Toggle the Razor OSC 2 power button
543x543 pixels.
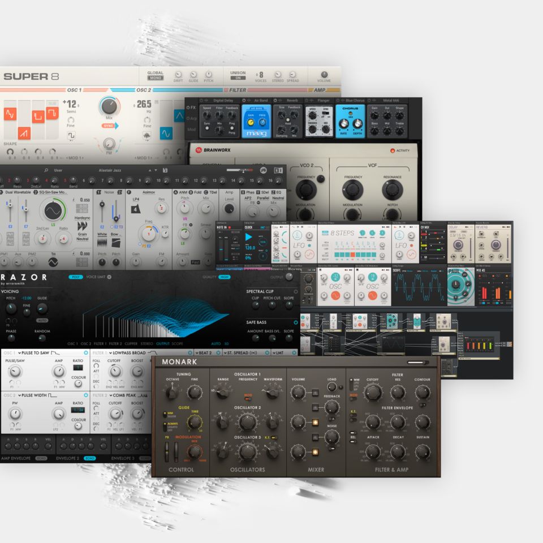tap(85, 395)
